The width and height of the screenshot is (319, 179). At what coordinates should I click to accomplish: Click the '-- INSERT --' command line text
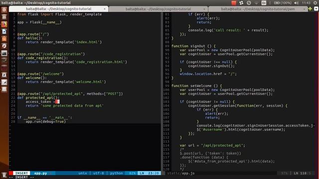(21, 177)
